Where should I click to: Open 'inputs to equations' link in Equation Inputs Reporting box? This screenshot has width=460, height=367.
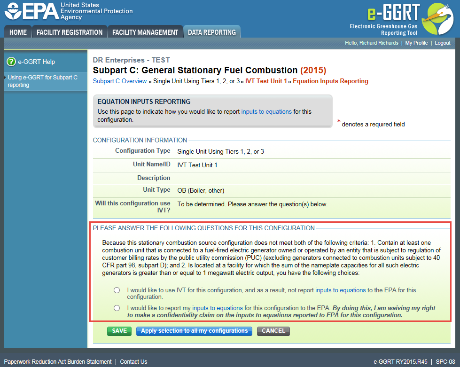click(266, 112)
